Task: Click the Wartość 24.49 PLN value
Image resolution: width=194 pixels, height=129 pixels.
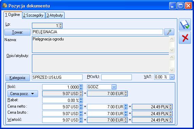Action: [x=159, y=120]
